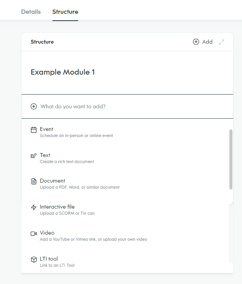Screen dimensions: 242x284
Task: Focus the 'What do you want to add?' field
Action: click(127, 106)
